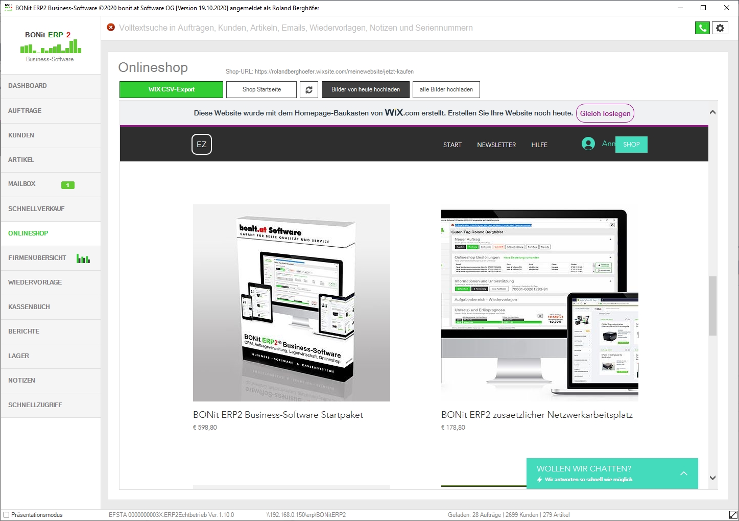The image size is (739, 521).
Task: Click the user account avatar icon
Action: 588,144
